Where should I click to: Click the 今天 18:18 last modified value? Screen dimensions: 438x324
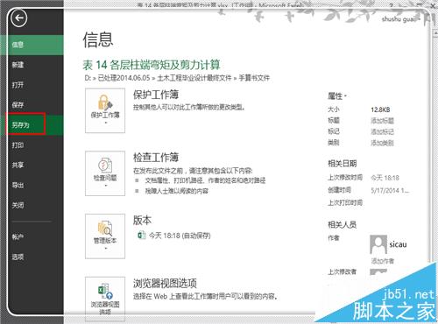385,178
